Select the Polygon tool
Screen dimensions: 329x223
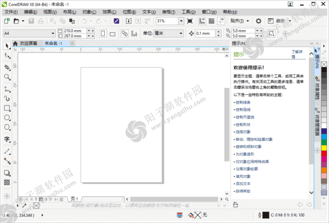[7, 127]
